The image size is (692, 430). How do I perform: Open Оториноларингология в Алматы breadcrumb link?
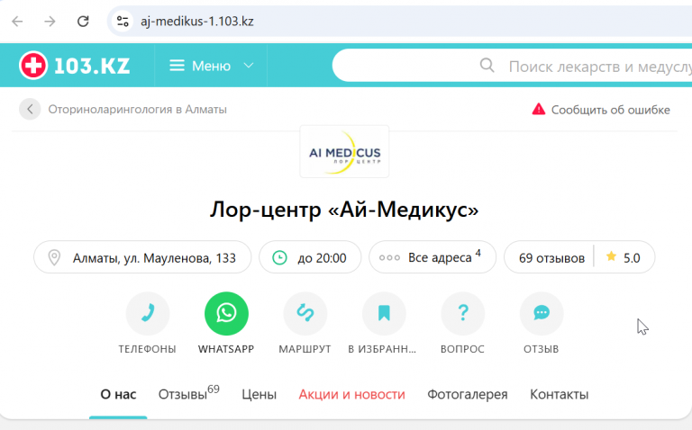137,109
